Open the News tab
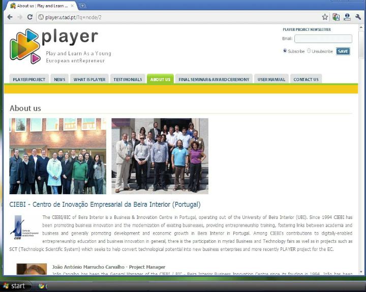The height and width of the screenshot is (292, 366). 59,79
